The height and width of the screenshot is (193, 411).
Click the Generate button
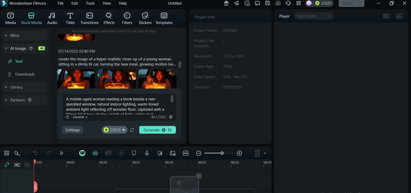157,130
